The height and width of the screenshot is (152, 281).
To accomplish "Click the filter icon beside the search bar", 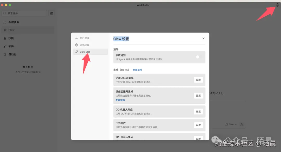I will 51,13.
